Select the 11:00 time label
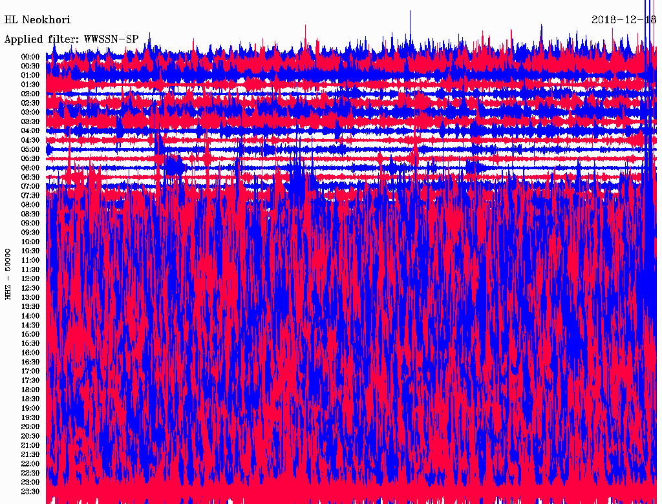This screenshot has width=662, height=504. click(30, 260)
